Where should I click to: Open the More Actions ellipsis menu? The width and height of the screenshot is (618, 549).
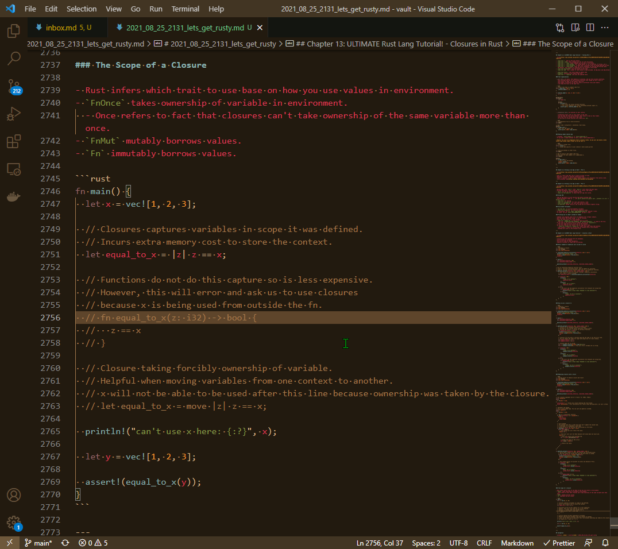(x=605, y=28)
